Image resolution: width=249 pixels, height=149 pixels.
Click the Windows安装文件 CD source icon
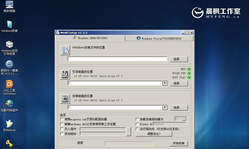tap(65, 50)
